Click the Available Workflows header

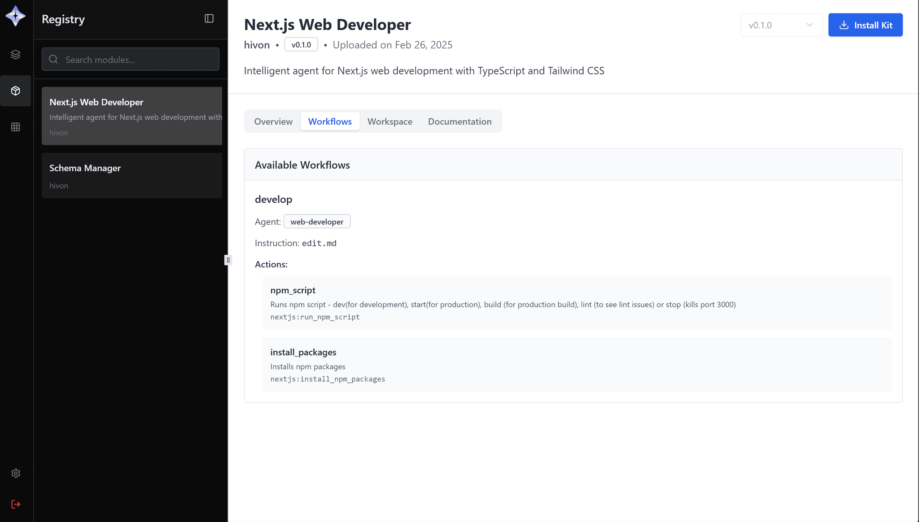click(x=302, y=165)
